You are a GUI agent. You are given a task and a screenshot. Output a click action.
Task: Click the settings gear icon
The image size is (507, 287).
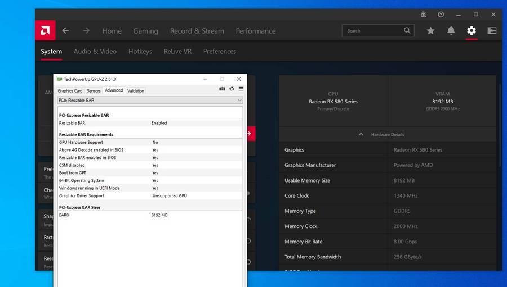pyautogui.click(x=472, y=31)
